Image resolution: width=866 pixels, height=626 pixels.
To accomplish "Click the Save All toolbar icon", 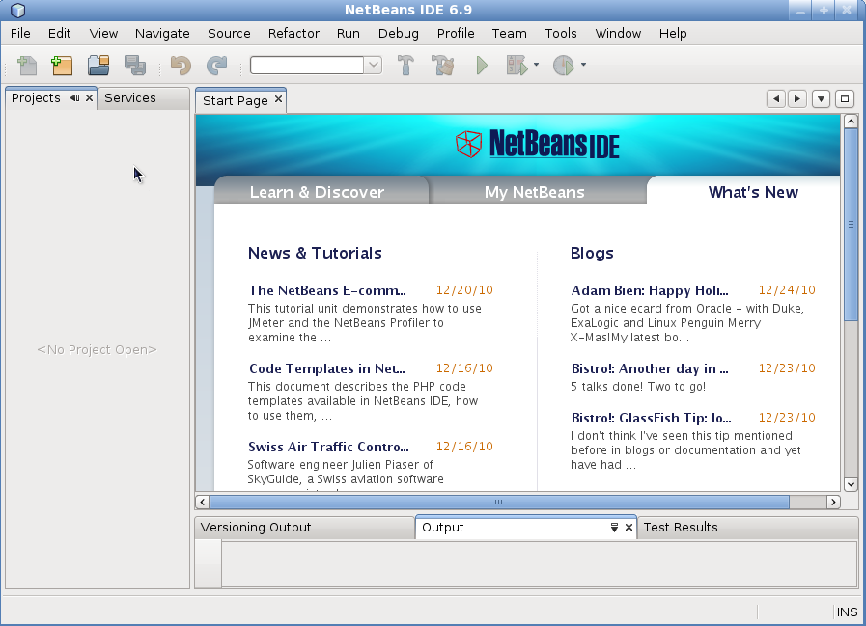I will [135, 66].
